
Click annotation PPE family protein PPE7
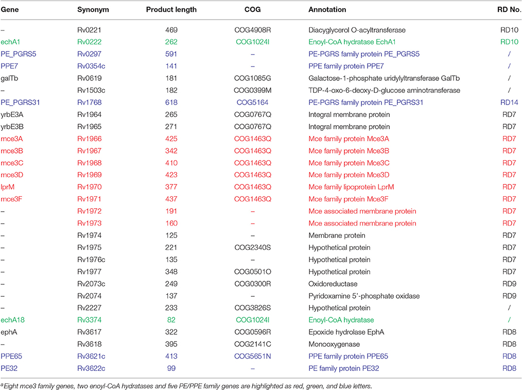[346, 66]
